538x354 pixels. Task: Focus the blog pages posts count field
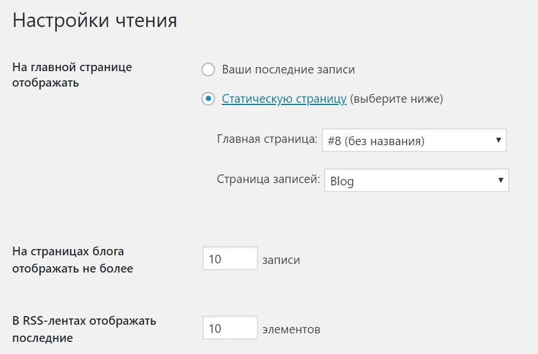pos(230,259)
